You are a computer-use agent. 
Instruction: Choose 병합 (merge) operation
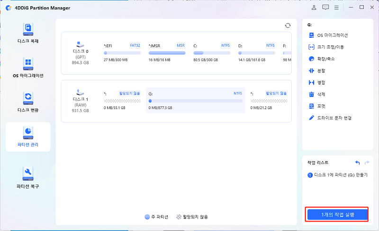[317, 83]
